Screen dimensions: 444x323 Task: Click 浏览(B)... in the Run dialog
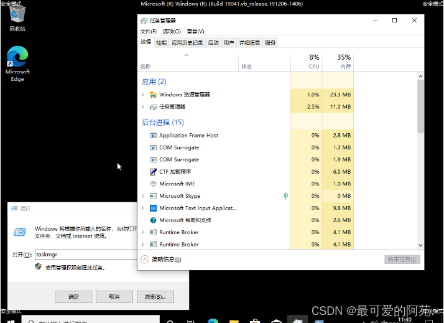(155, 297)
